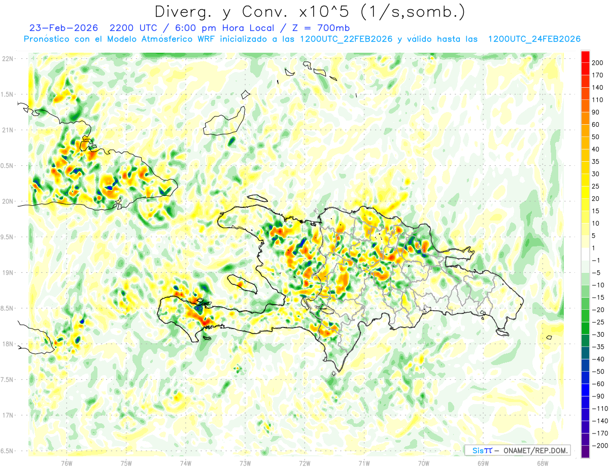Screen dimensions: 609x470
Task: Click the "-5" value on the color bar
Action: [x=596, y=272]
